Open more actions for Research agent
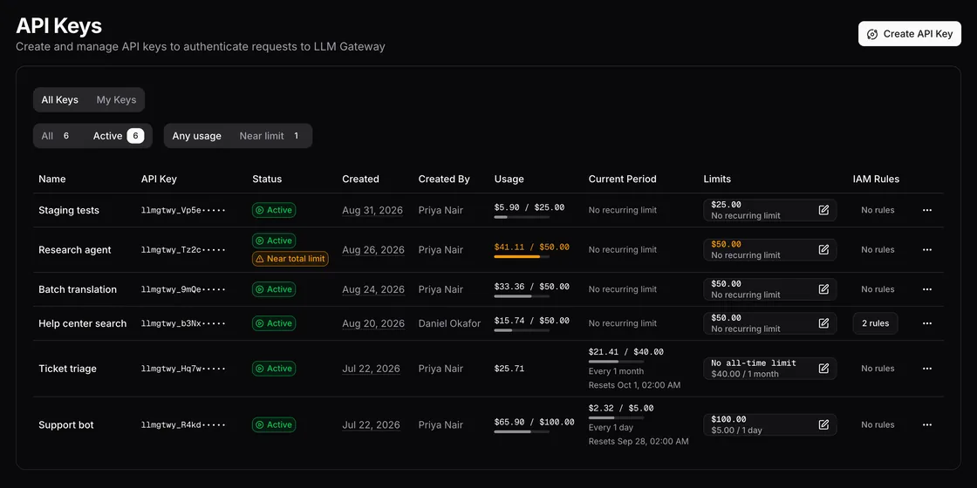977x488 pixels. 927,249
